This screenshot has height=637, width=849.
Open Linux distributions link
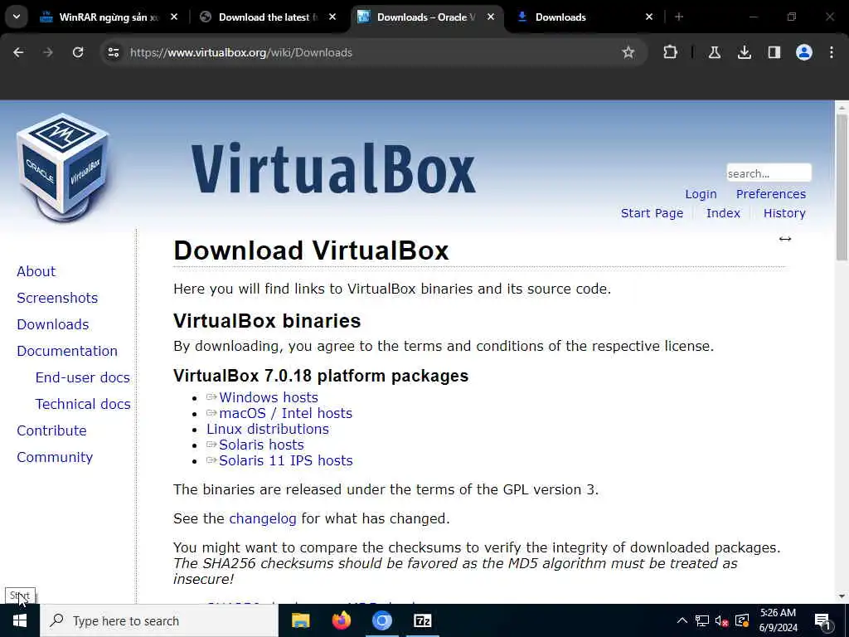pos(268,429)
